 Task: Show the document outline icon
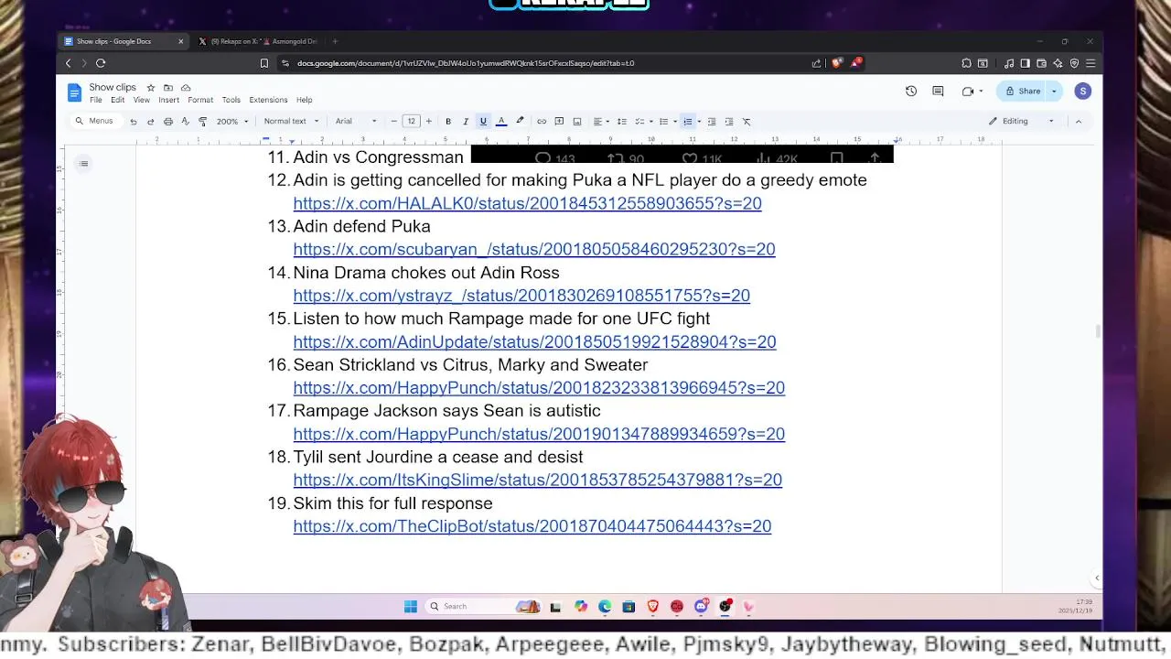(83, 164)
